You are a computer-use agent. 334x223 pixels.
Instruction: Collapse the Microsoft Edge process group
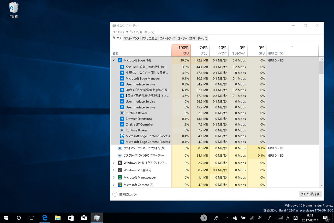coord(114,60)
